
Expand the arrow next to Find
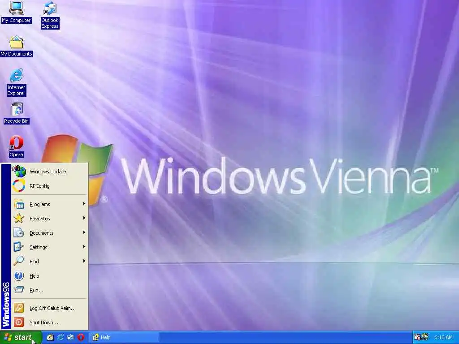click(x=84, y=261)
